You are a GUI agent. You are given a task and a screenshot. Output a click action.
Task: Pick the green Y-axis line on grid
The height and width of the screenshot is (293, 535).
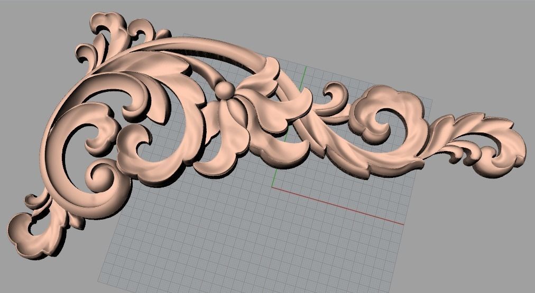click(289, 127)
